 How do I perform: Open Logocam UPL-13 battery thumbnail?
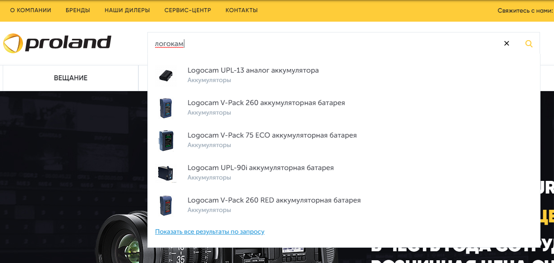165,75
